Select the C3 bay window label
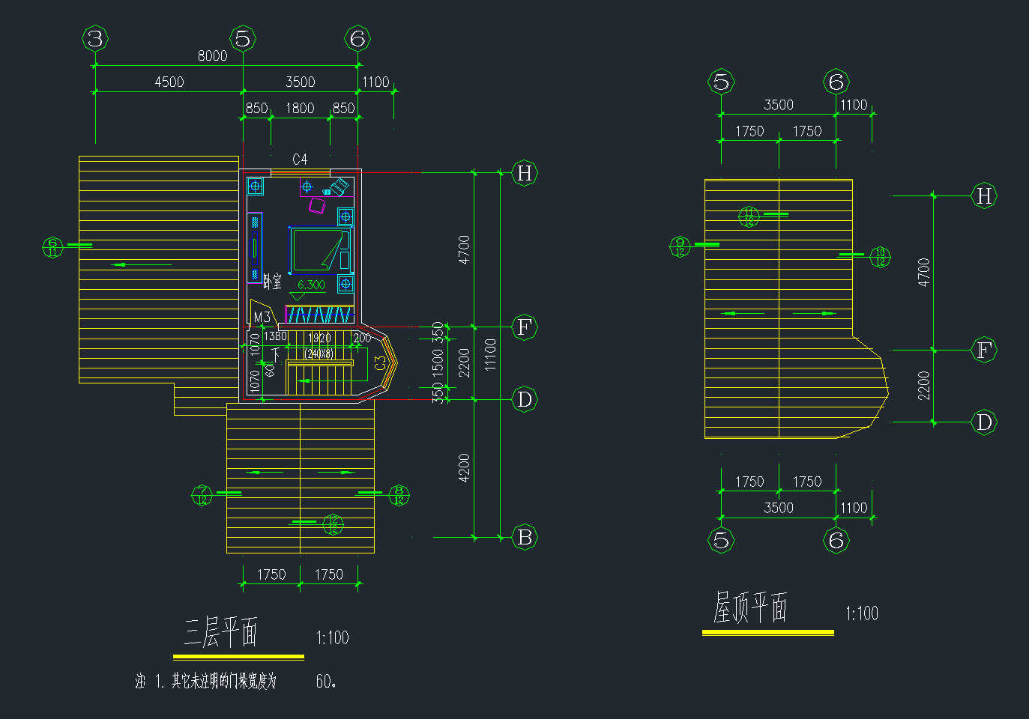Viewport: 1029px width, 719px height. click(x=380, y=362)
